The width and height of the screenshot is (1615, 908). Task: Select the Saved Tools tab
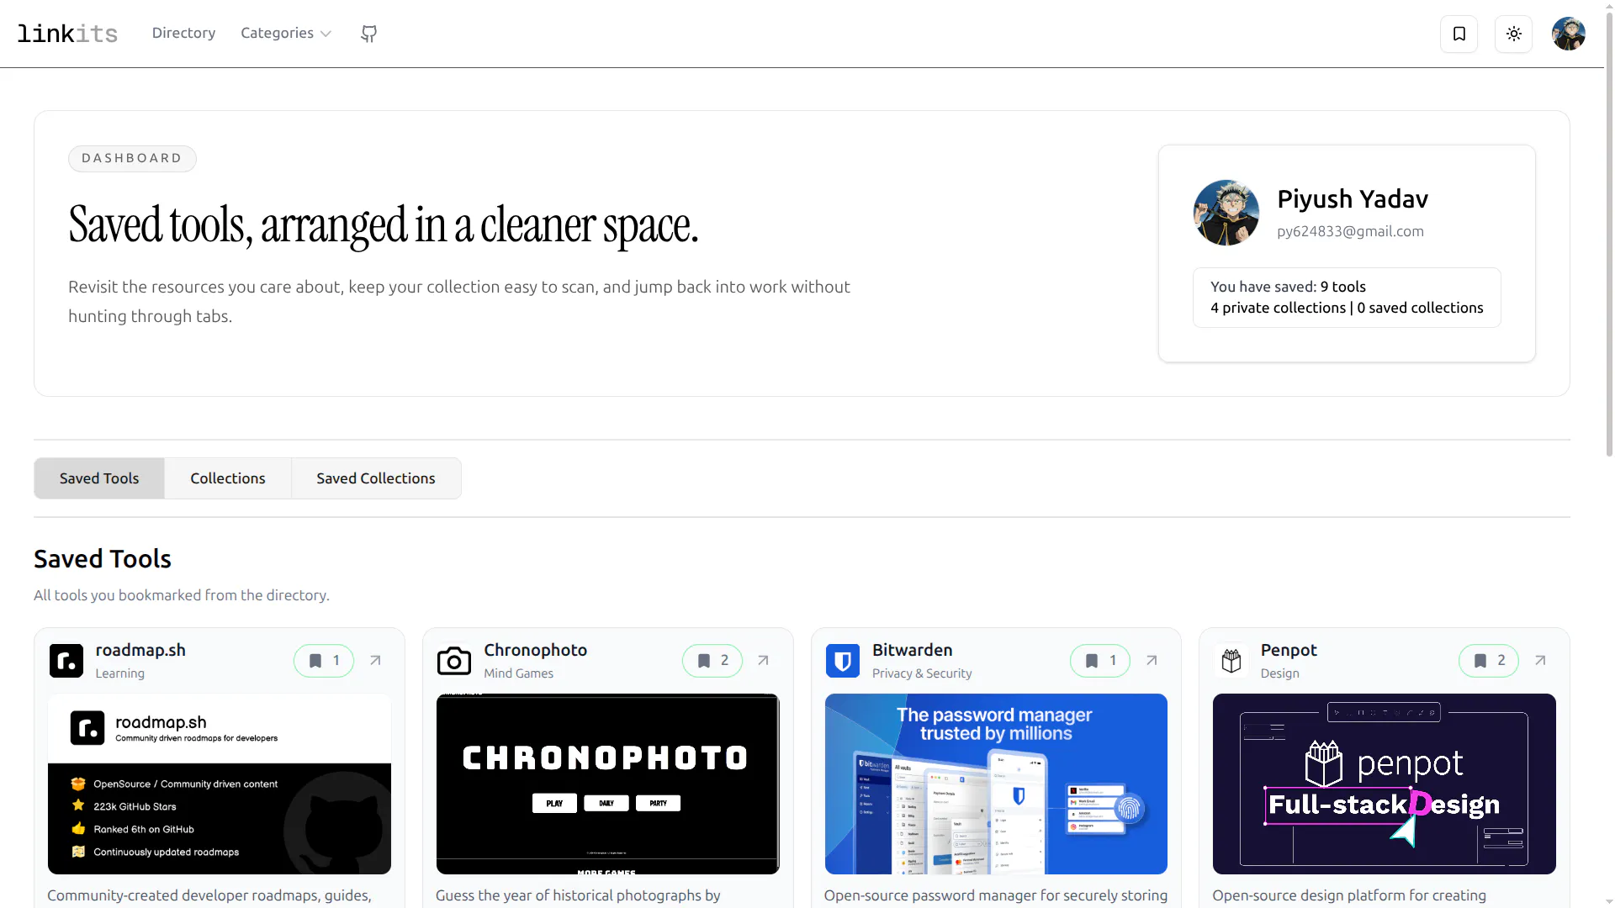coord(99,478)
